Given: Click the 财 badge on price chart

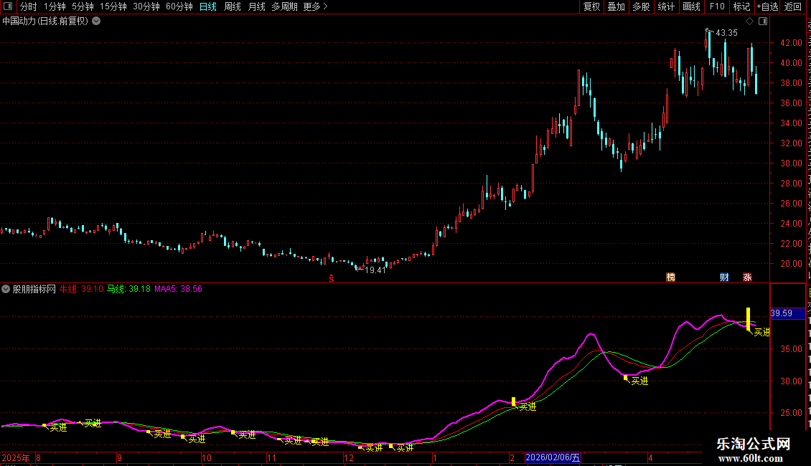Looking at the screenshot, I should coord(724,277).
